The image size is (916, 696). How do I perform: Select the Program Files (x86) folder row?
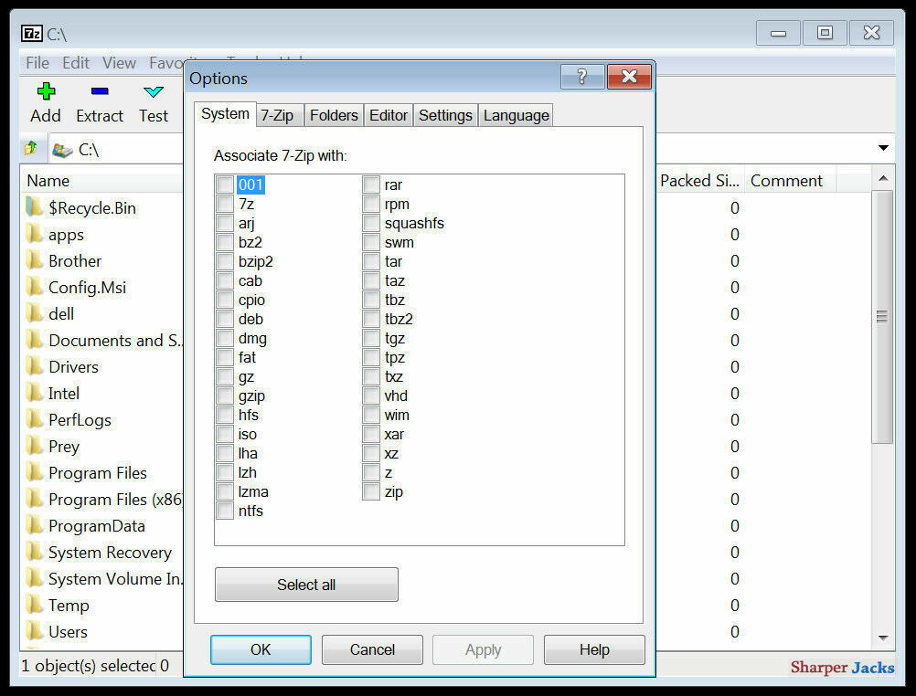pos(102,499)
